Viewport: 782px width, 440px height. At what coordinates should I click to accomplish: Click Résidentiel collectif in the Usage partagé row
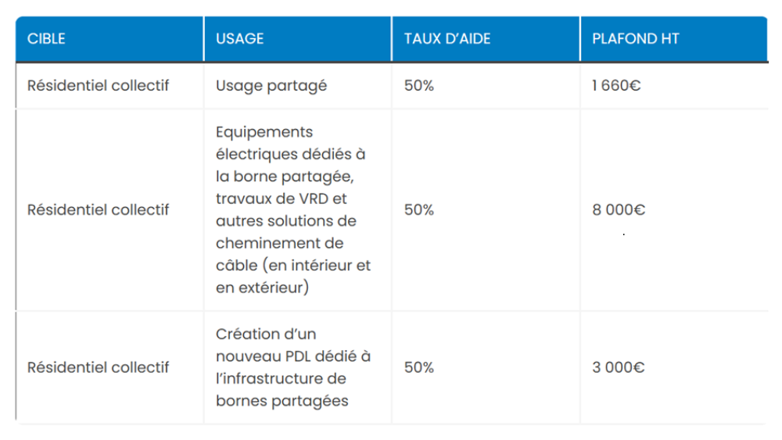tap(98, 86)
